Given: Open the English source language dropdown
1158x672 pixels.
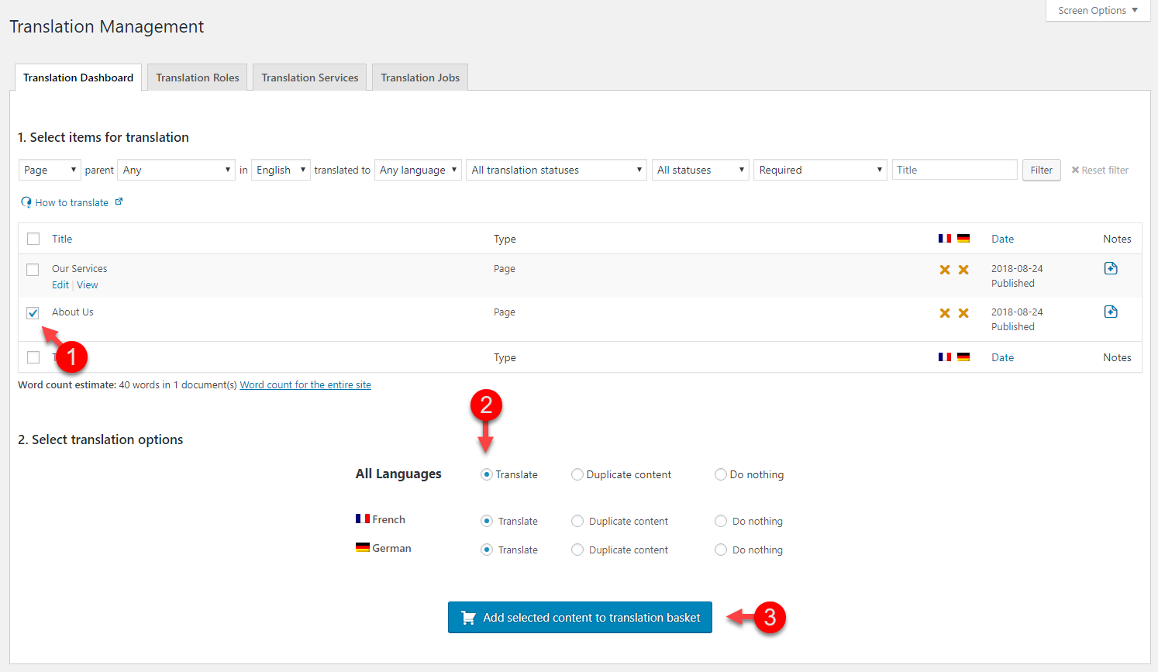Looking at the screenshot, I should (281, 170).
